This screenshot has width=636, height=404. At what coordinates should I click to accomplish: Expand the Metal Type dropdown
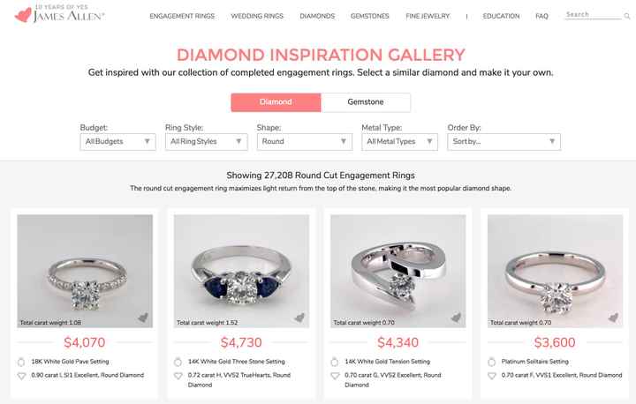(x=399, y=141)
